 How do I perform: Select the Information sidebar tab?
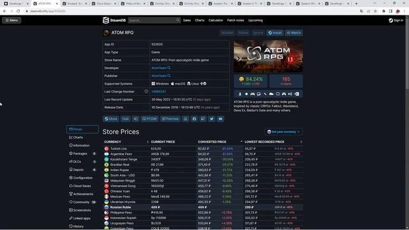click(82, 146)
